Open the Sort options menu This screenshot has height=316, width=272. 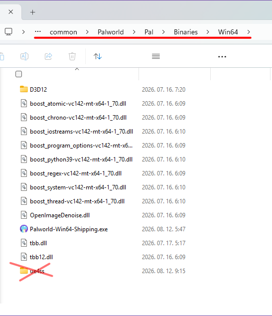pyautogui.click(x=98, y=56)
